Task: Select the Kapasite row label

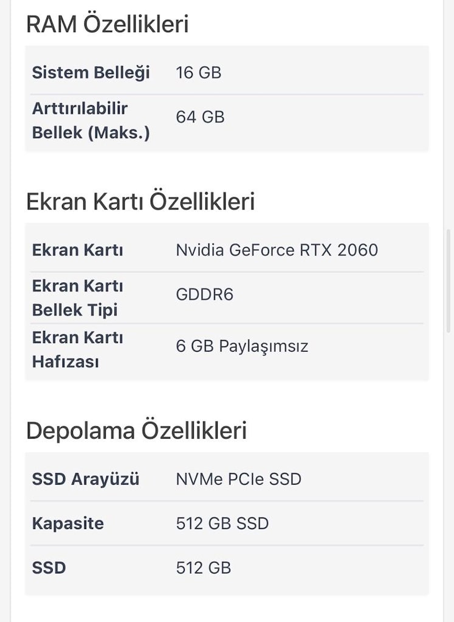Action: (68, 524)
